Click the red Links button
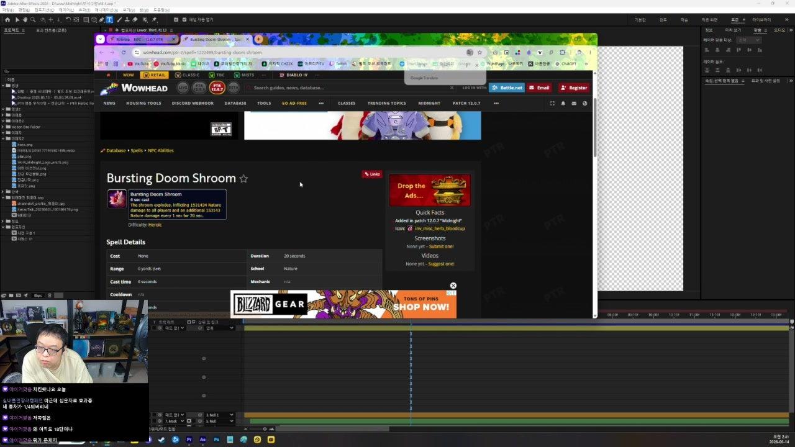 coord(372,174)
